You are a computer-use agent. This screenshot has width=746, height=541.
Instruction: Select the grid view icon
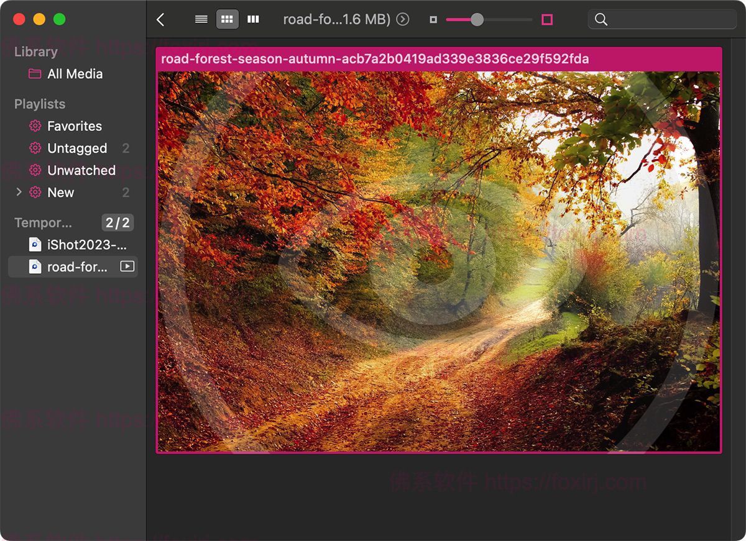point(227,19)
